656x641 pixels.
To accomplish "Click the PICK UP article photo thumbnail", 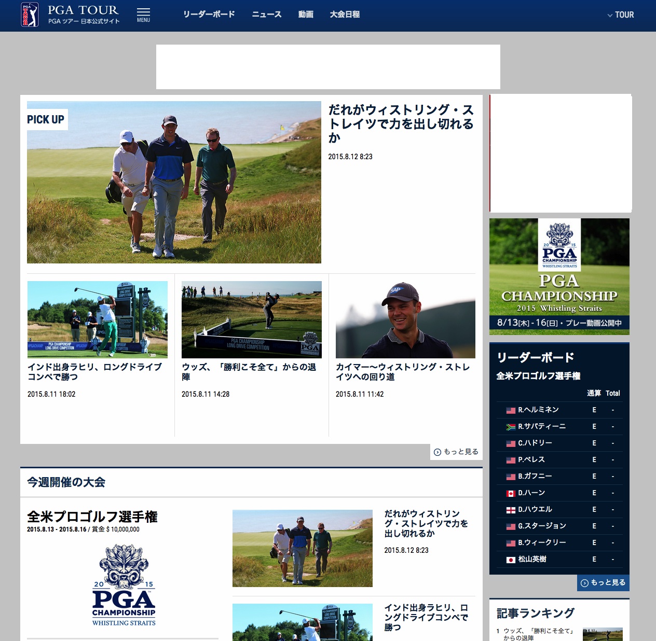I will pyautogui.click(x=174, y=182).
